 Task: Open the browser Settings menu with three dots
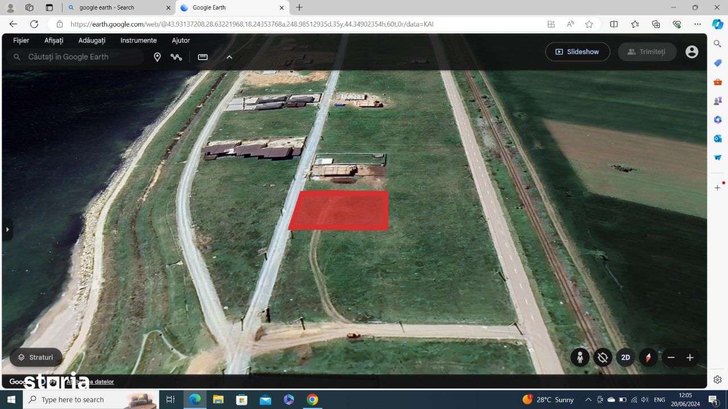[697, 24]
